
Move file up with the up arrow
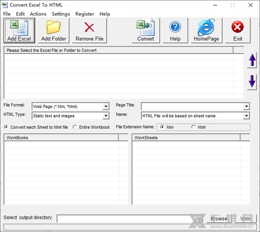[x=252, y=61]
